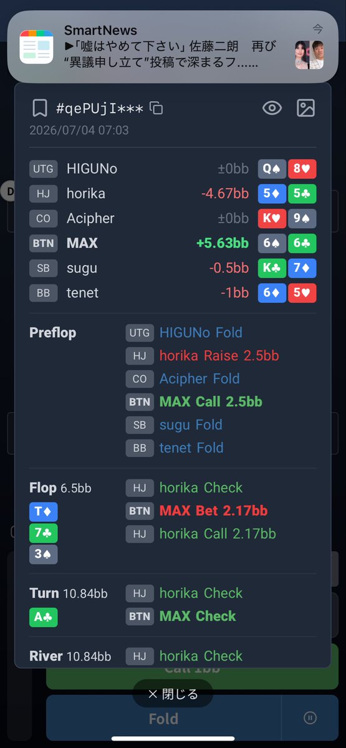Open the image export icon
Screen dimensions: 346x748
pos(305,108)
